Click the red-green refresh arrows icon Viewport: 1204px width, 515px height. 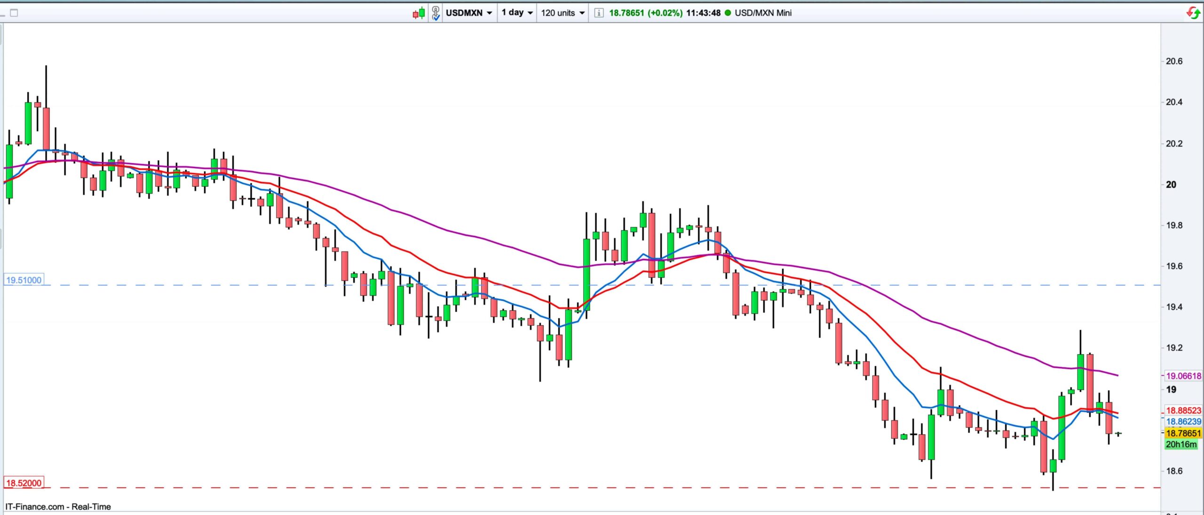[1193, 13]
